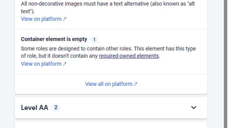Viewport: 228px width, 128px height.
Task: Click the count badge "2" beside Level AA
Action: pyautogui.click(x=56, y=107)
